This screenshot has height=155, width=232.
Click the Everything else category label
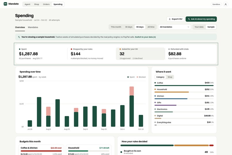pos(164,122)
